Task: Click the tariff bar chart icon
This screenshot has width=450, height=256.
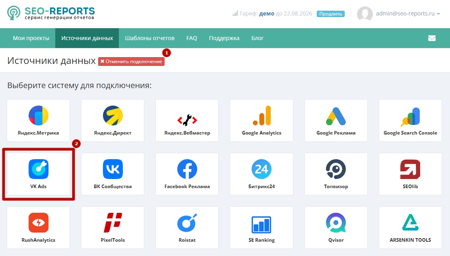Action: tap(235, 13)
